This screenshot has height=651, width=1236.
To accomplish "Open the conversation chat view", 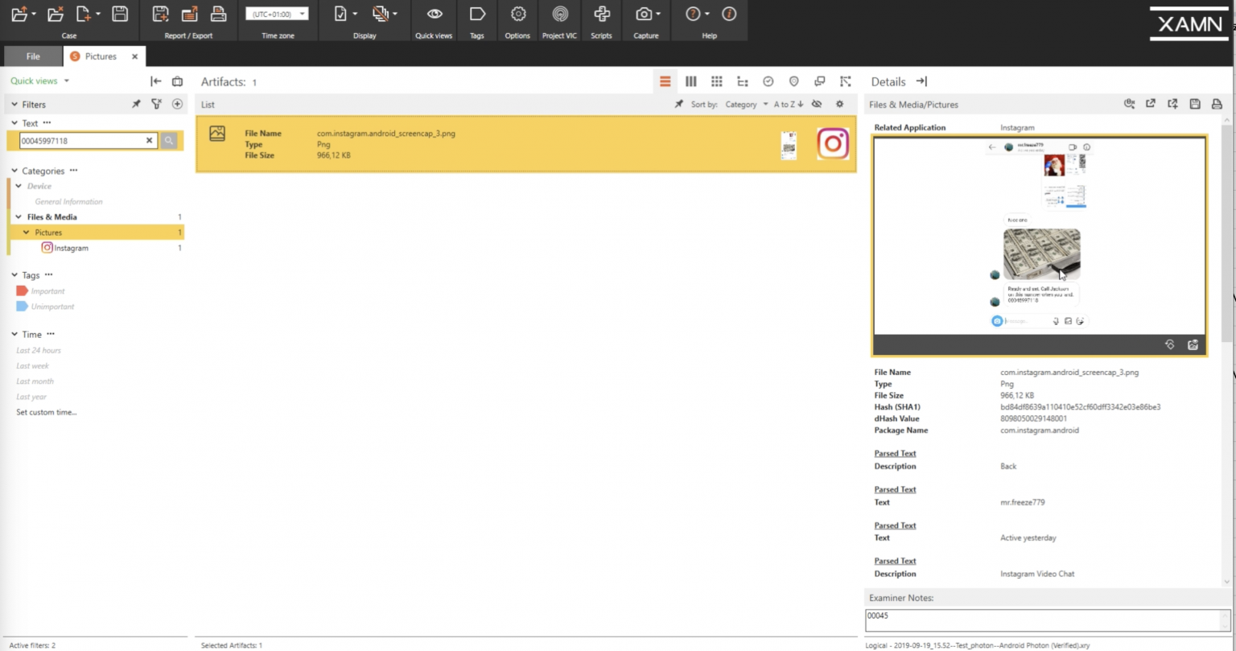I will tap(819, 81).
